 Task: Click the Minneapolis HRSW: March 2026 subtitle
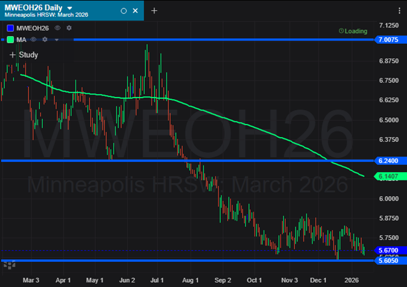[46, 15]
